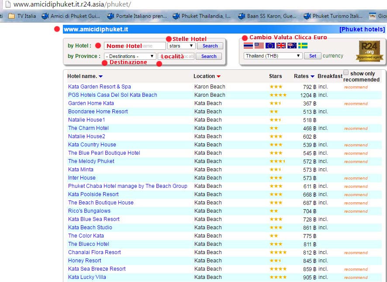387x282 pixels.
Task: Open Kata Blue Sea Resort link
Action: [94, 219]
